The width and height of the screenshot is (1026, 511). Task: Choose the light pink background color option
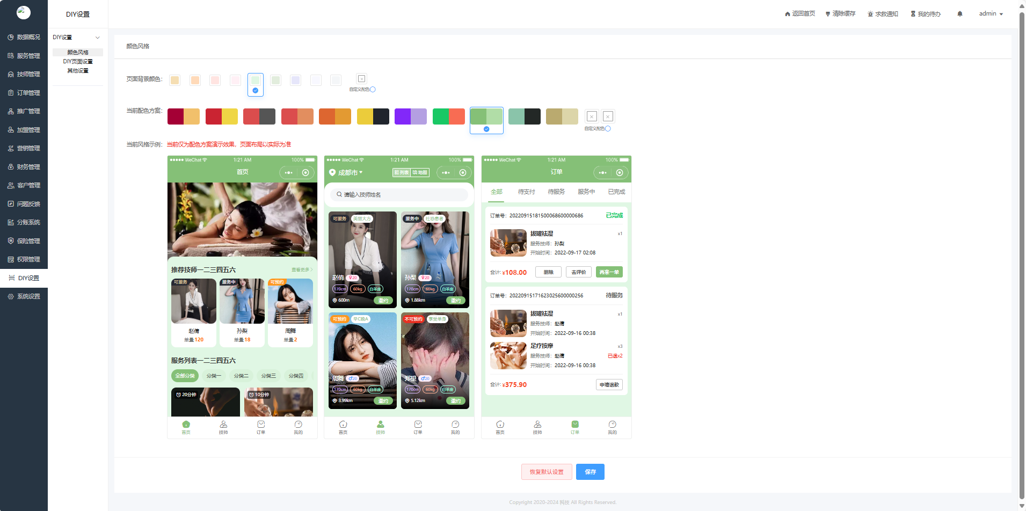(235, 80)
